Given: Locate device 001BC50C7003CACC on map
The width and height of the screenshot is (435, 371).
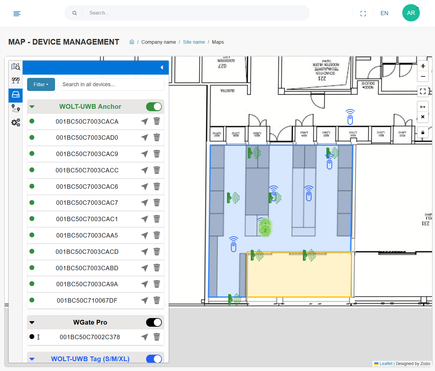Looking at the screenshot, I should tap(145, 170).
